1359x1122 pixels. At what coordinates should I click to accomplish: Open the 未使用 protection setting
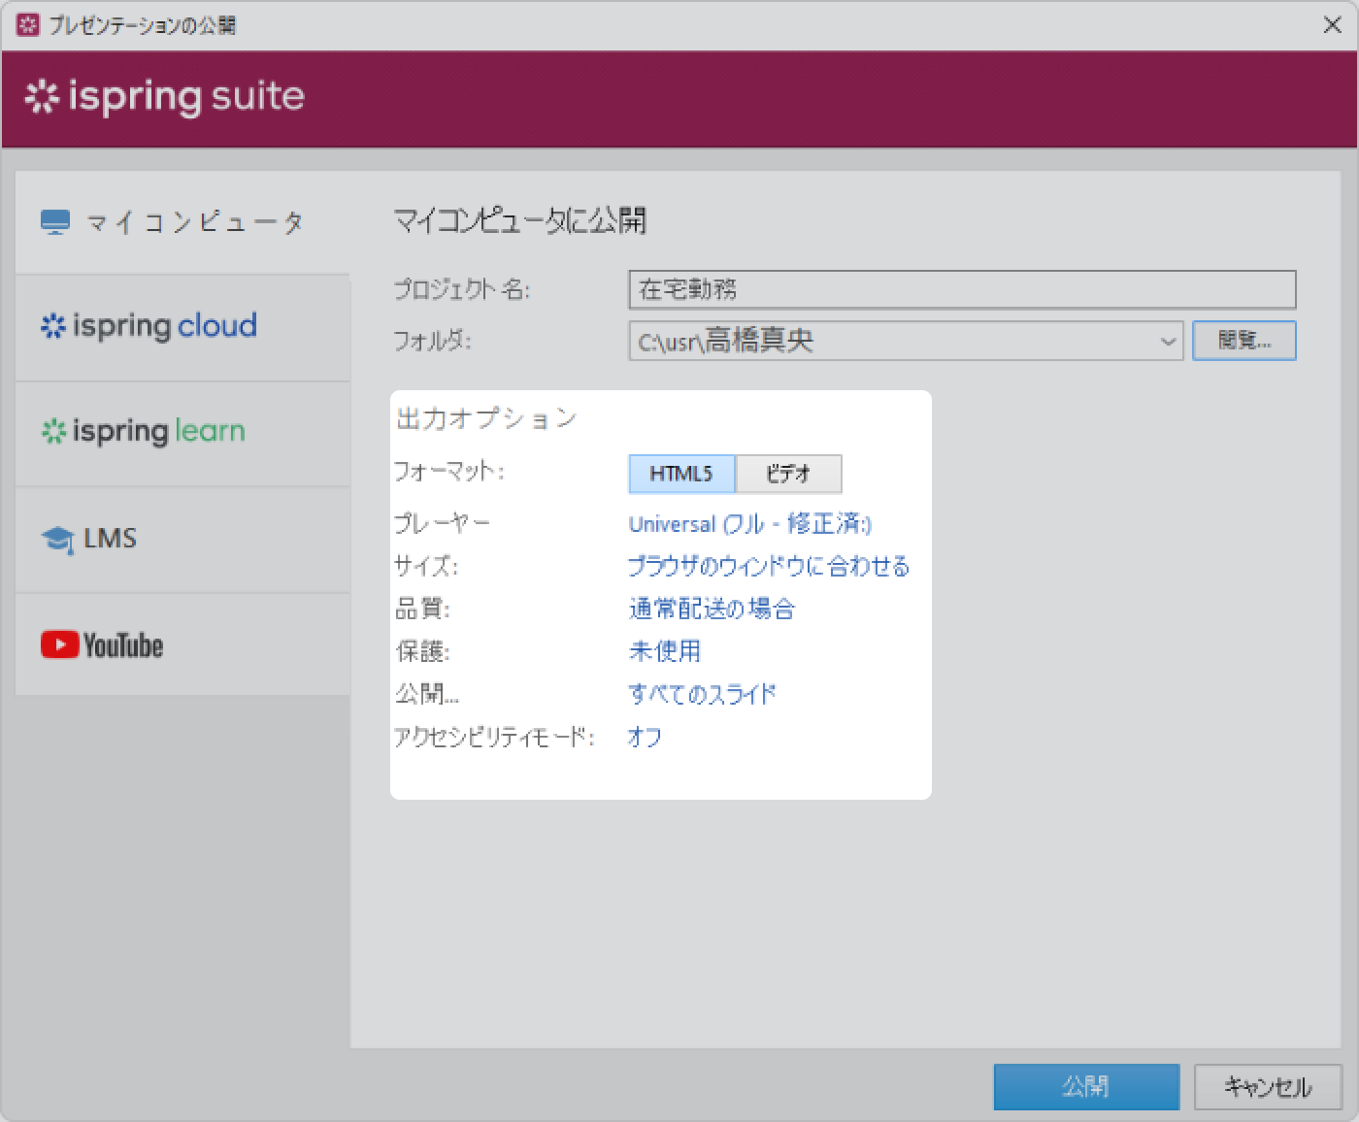coord(665,651)
